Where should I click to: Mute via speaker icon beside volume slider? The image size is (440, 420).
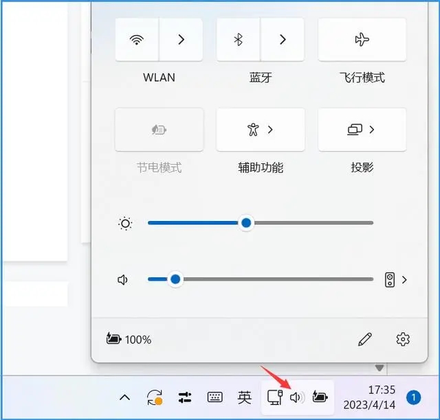click(122, 279)
